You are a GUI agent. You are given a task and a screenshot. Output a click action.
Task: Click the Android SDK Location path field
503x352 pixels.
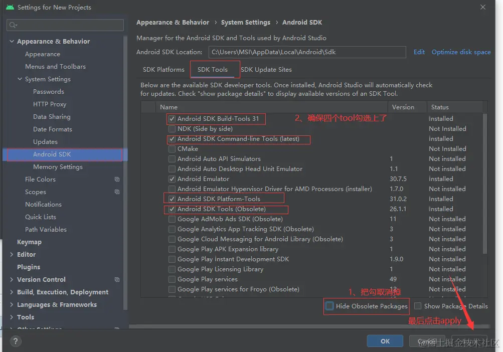307,52
